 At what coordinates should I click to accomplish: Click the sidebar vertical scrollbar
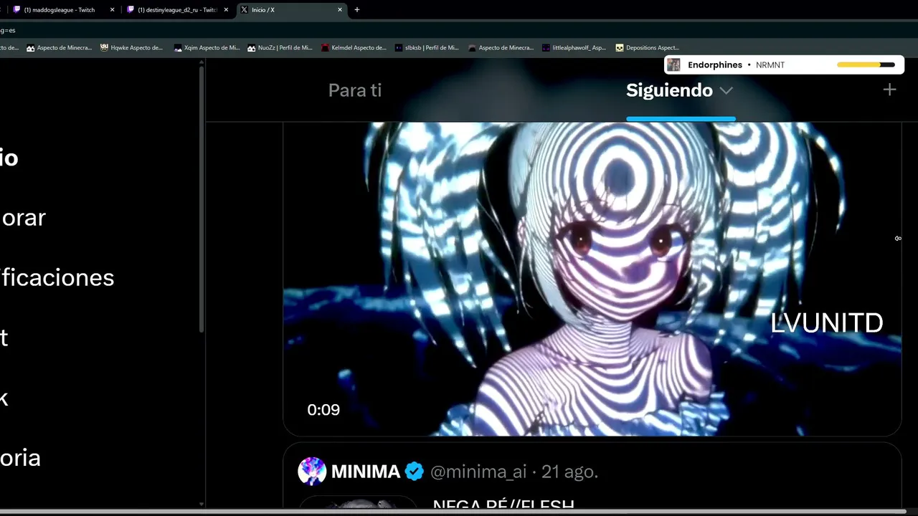click(202, 201)
